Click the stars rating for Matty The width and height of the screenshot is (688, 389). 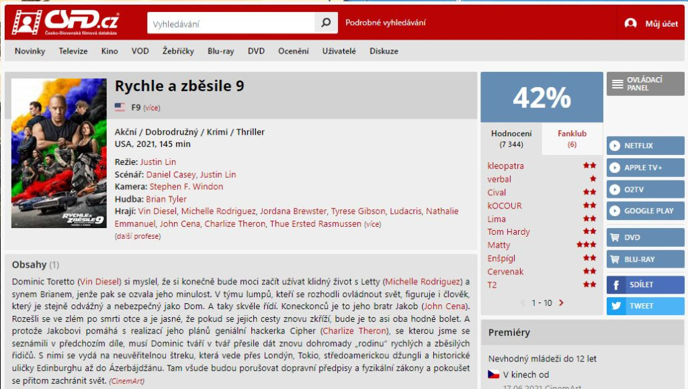point(586,244)
